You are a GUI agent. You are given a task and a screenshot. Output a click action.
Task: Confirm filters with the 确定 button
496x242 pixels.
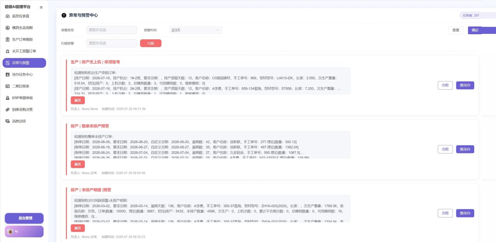pos(475,30)
